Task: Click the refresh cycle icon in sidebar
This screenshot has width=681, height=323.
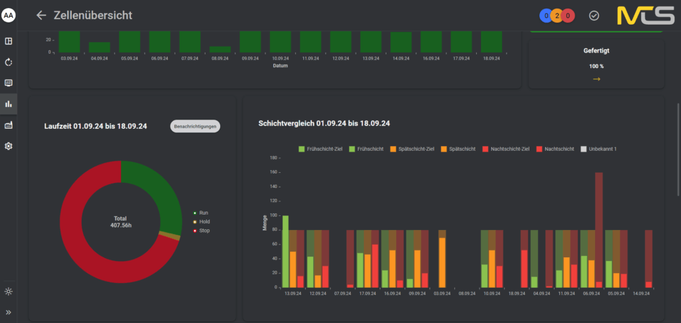Action: 9,62
